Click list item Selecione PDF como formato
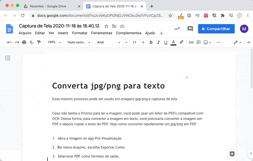This screenshot has height=161, width=253. [89, 156]
